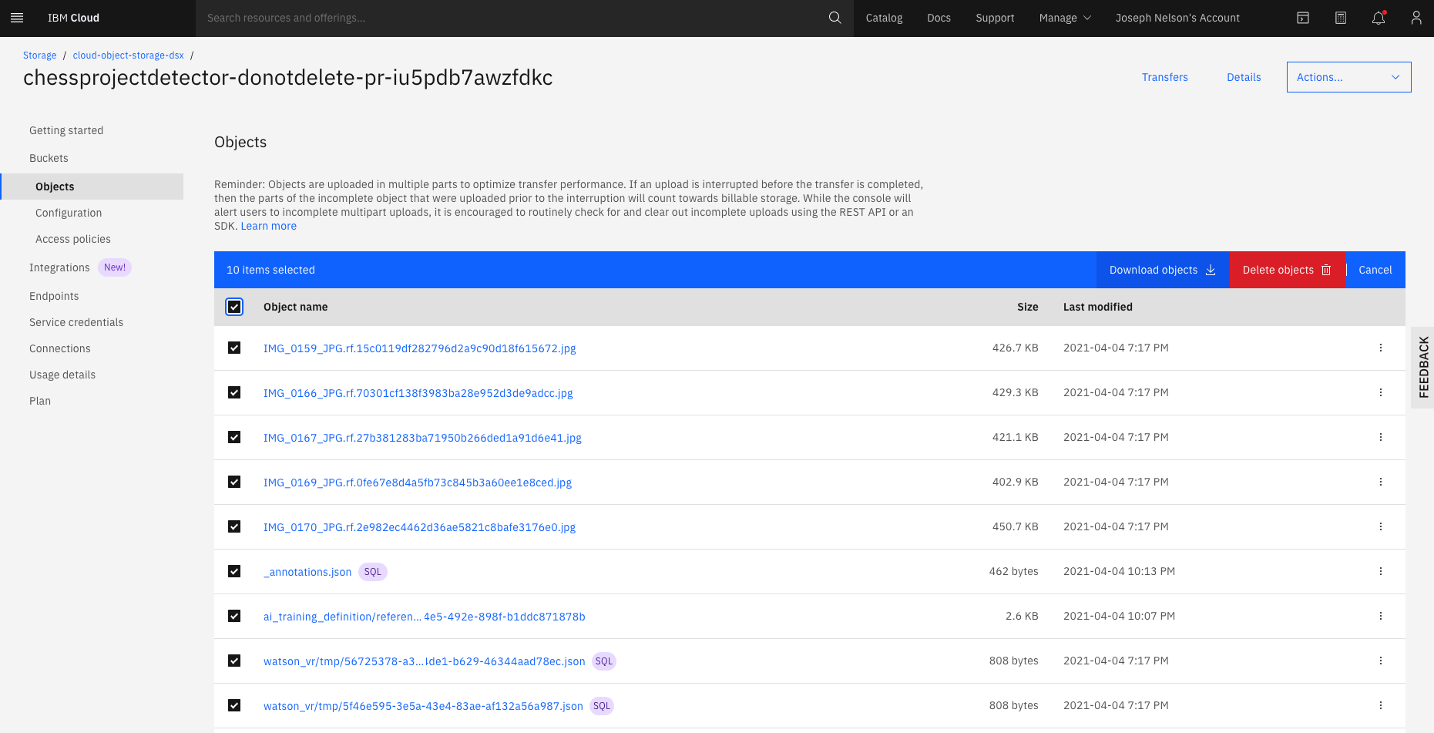Deselect the IMG_0167 image checkbox
Viewport: 1434px width, 733px height.
(234, 437)
